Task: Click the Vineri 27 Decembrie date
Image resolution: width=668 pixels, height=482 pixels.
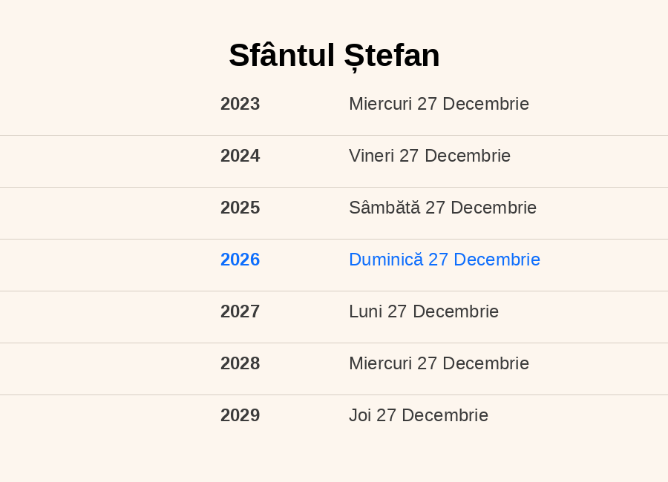Action: [430, 156]
